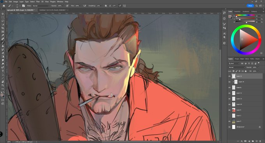265x143 pixels.
Task: Open the Layers panel options menu
Action: tap(263, 59)
